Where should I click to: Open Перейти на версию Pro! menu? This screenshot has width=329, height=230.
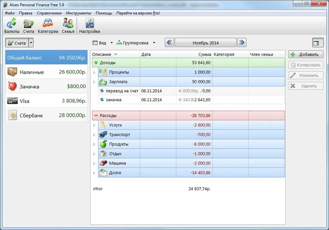click(138, 13)
